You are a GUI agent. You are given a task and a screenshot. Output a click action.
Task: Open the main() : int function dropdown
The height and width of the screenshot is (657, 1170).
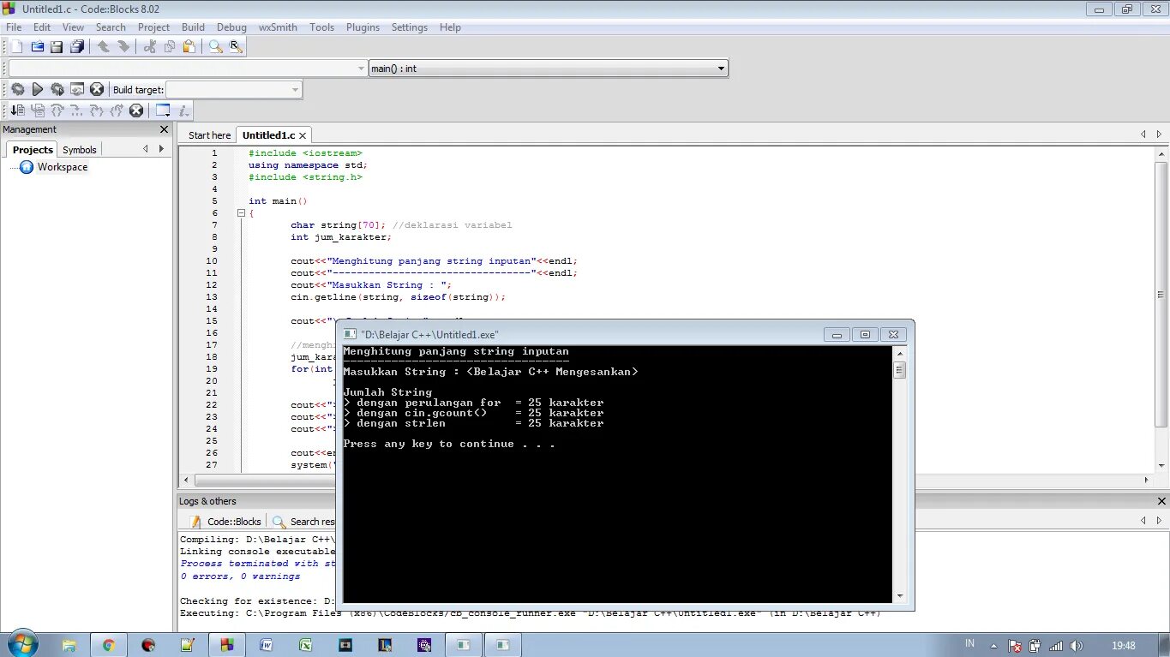tap(549, 69)
